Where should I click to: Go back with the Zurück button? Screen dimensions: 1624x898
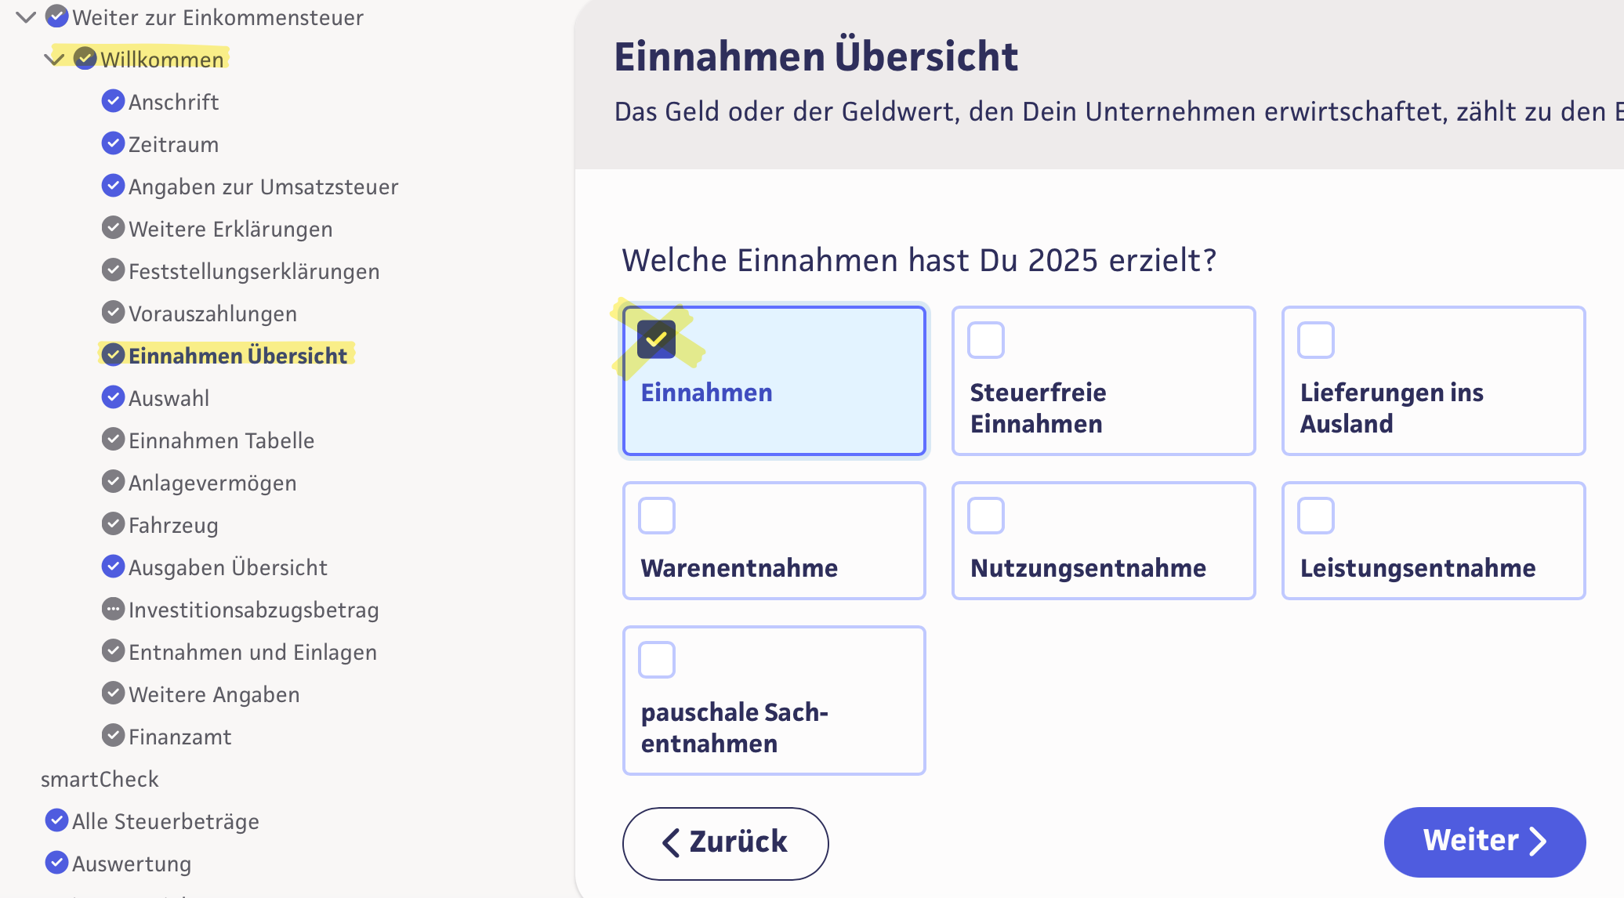point(725,842)
